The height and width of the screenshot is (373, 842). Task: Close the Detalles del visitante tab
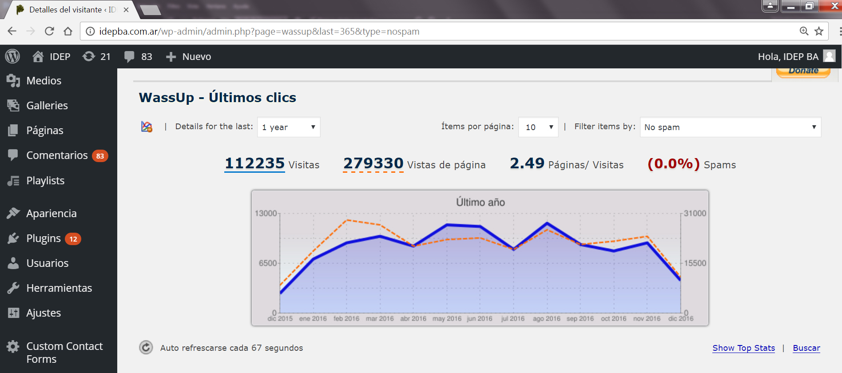coord(126,10)
